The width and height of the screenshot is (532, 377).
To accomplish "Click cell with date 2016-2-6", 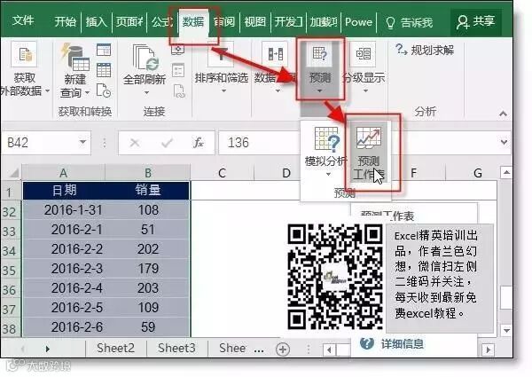I will (64, 327).
